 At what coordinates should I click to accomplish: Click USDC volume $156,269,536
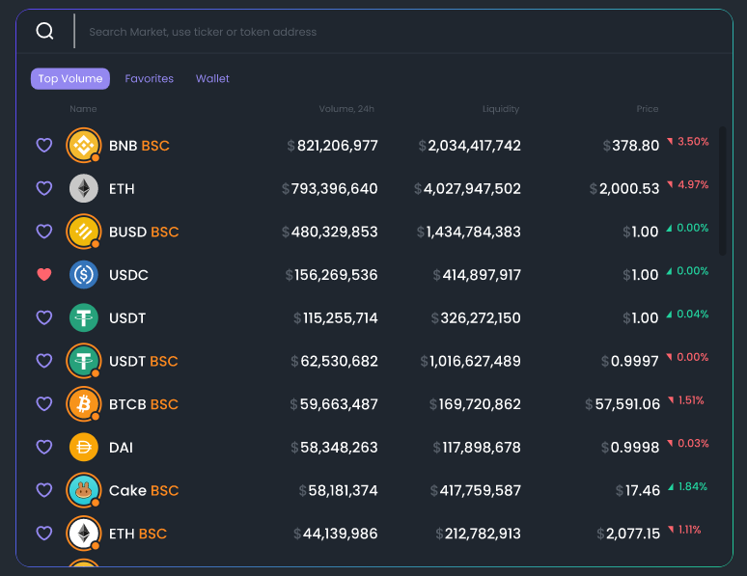[x=332, y=275]
